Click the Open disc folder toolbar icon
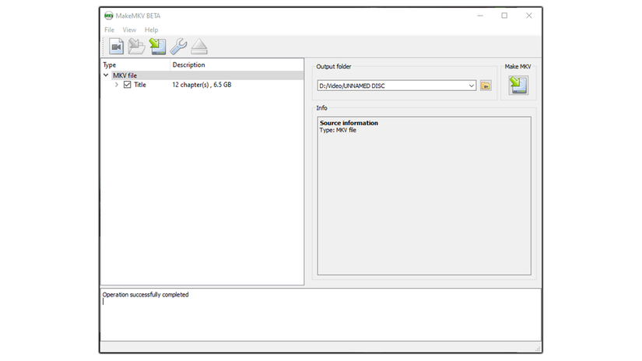The height and width of the screenshot is (361, 642). [136, 46]
